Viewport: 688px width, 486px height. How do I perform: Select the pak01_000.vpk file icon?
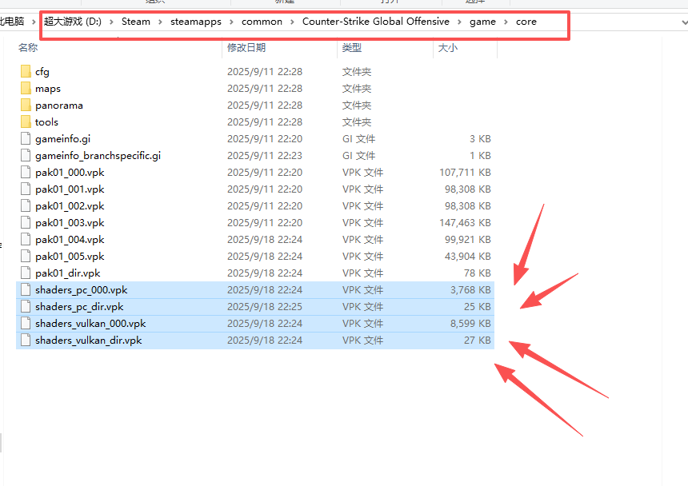[26, 173]
